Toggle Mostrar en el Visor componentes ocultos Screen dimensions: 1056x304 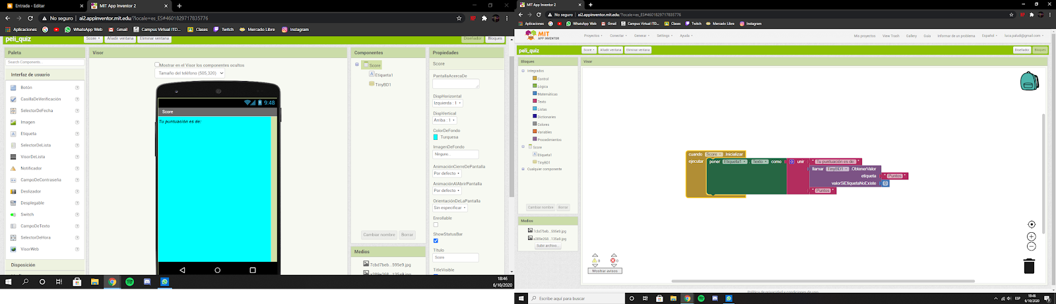pos(157,65)
